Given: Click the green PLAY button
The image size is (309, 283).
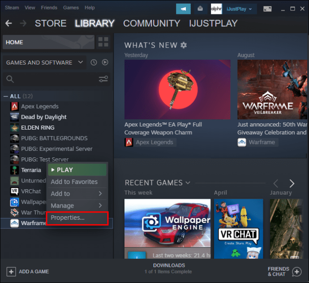Looking at the screenshot, I should (x=77, y=170).
